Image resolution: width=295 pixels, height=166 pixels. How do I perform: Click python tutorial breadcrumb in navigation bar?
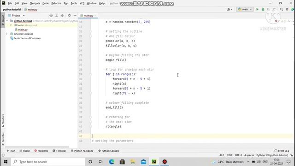[12, 9]
